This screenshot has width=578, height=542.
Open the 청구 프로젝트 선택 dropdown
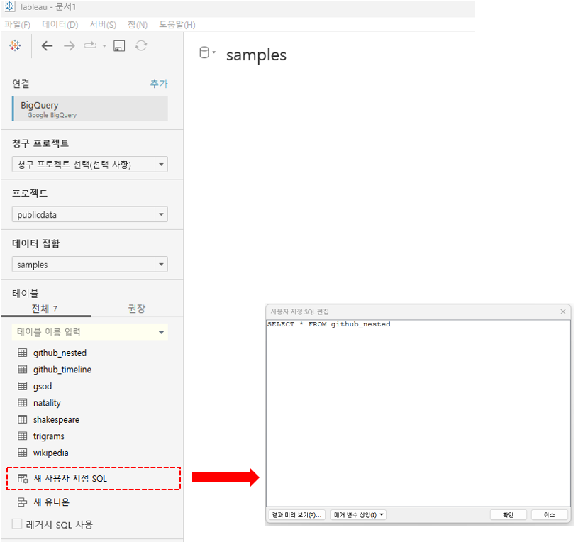pyautogui.click(x=90, y=165)
